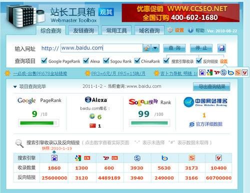
Task: Toggle the 搜索引擎收录 checkbox
Action: tap(166, 61)
